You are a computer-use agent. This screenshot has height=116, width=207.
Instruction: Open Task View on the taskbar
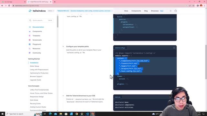[45, 114]
